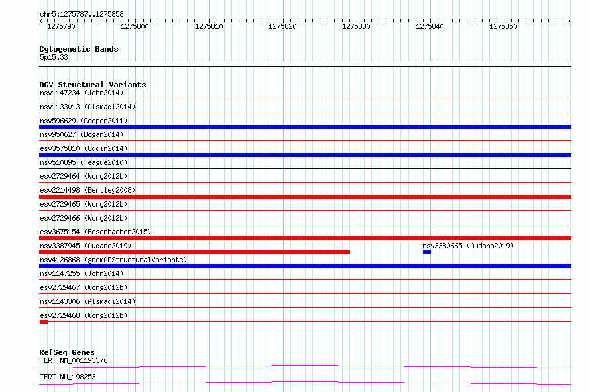The height and width of the screenshot is (392, 590).
Task: Click ruler position 1275850
Action: coord(503,26)
